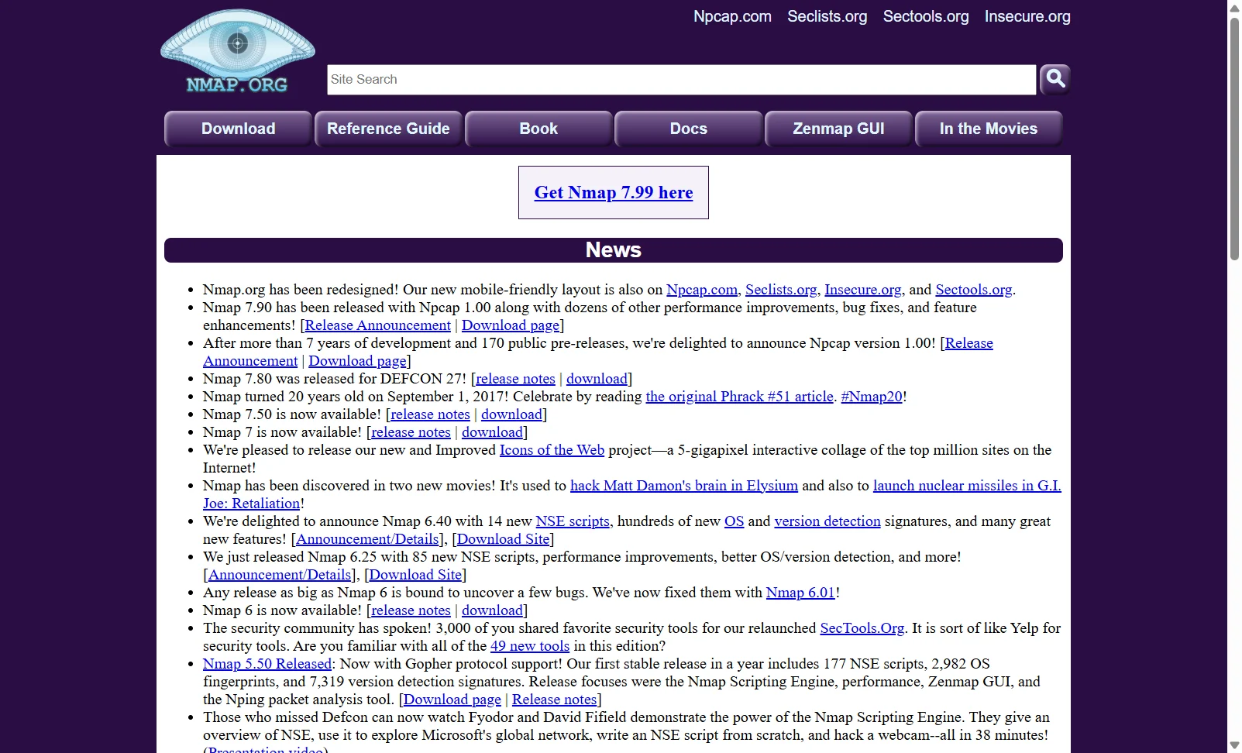Open Download page link for Nmap 7.90
Viewport: 1242px width, 753px height.
tap(511, 325)
